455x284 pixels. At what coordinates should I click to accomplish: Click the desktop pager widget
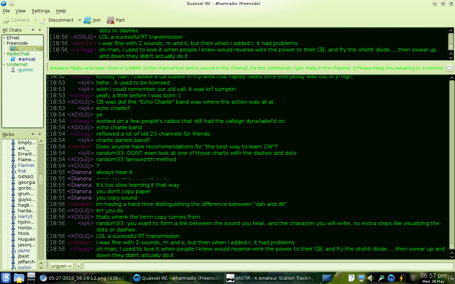[x=31, y=278]
